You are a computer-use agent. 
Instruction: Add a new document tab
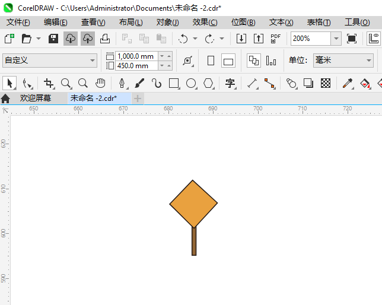138,99
